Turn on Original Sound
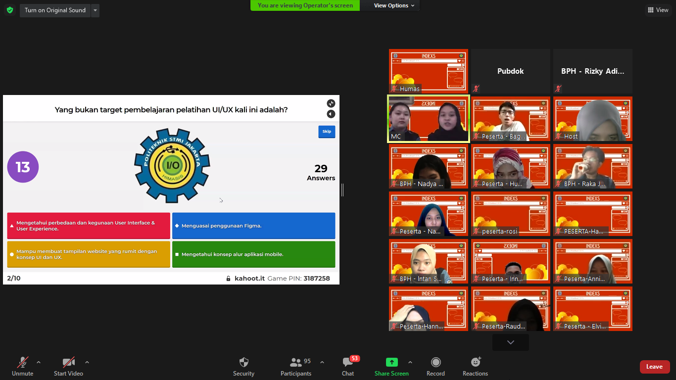This screenshot has height=380, width=676. (x=55, y=10)
